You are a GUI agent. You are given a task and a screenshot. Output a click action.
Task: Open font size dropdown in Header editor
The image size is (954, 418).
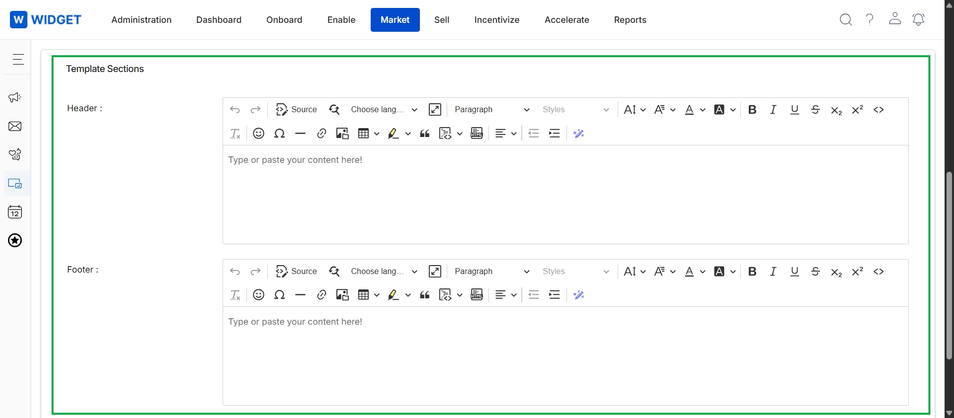pos(635,110)
